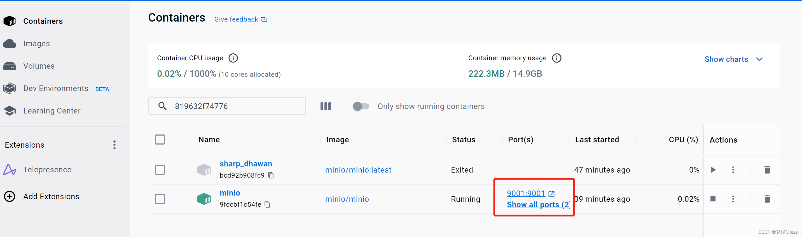Click the Show charts link

tap(726, 59)
